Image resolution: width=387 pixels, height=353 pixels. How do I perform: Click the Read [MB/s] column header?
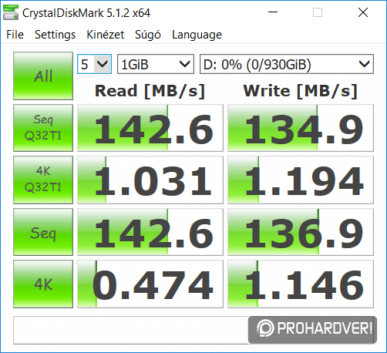150,91
